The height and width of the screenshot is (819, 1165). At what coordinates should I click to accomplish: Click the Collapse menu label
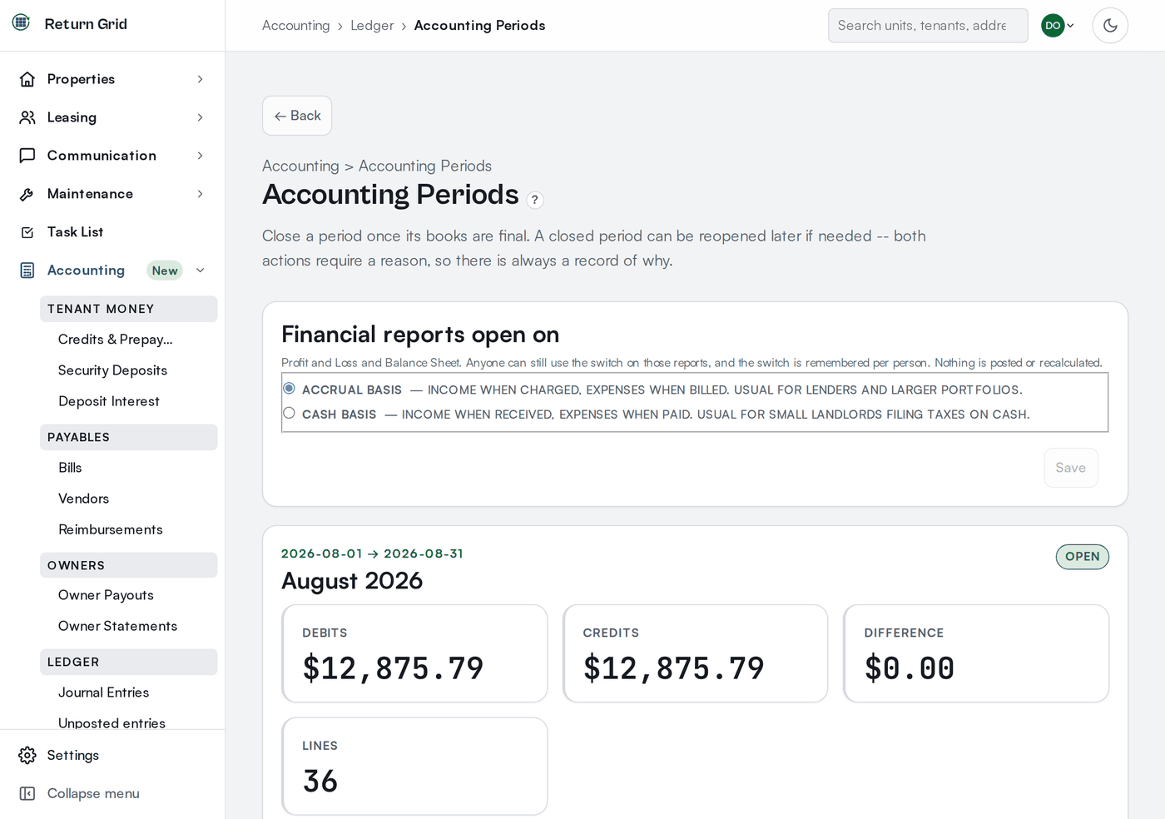click(93, 793)
